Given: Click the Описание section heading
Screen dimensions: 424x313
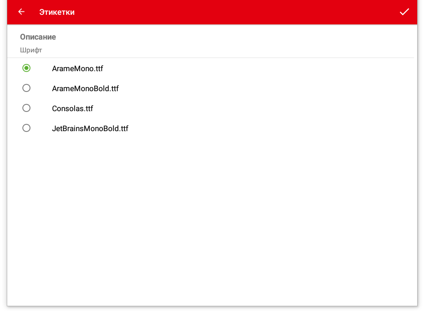Looking at the screenshot, I should tap(38, 37).
